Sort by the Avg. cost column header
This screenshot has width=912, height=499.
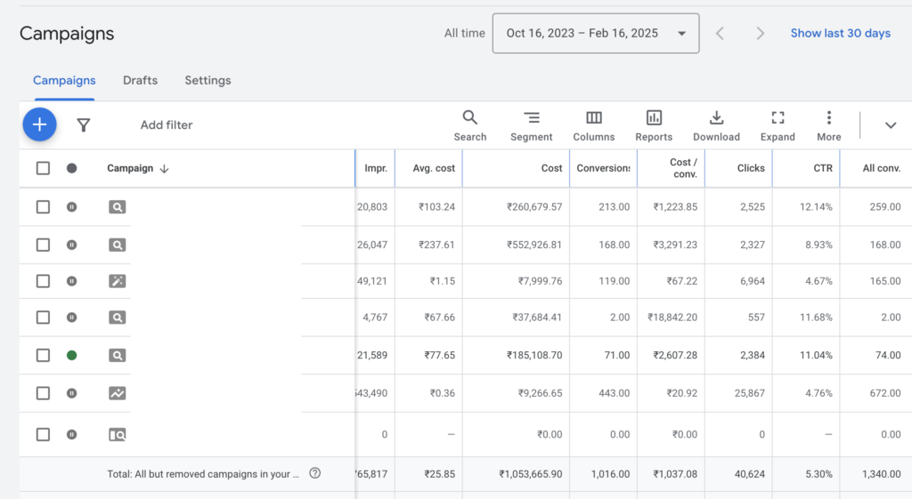pyautogui.click(x=434, y=168)
